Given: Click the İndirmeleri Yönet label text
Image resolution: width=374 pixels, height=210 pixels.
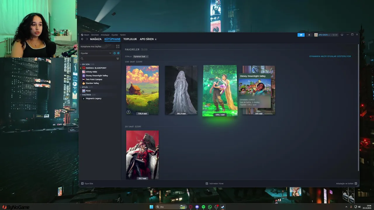Looking at the screenshot, I should (217, 183).
